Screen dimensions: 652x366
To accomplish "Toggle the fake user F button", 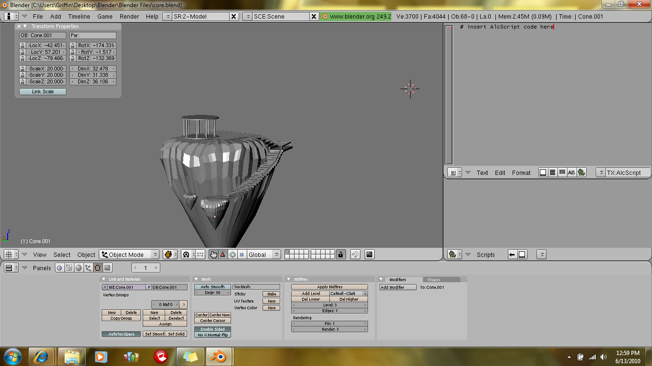I will (149, 287).
